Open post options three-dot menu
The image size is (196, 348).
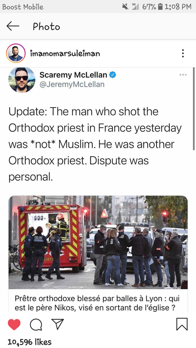(183, 53)
